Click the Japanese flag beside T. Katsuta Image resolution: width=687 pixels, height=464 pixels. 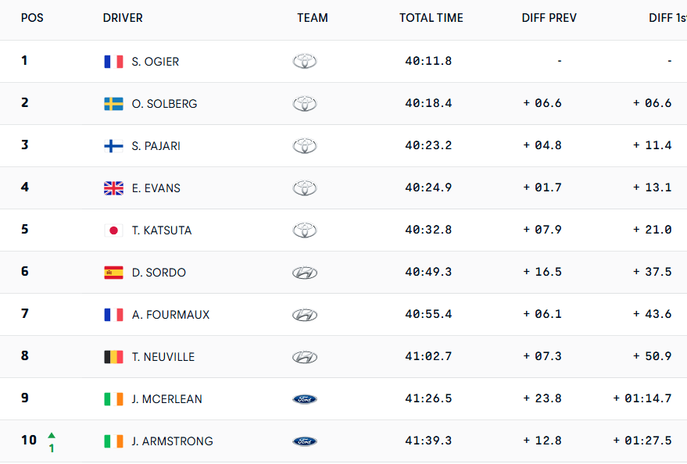point(113,230)
